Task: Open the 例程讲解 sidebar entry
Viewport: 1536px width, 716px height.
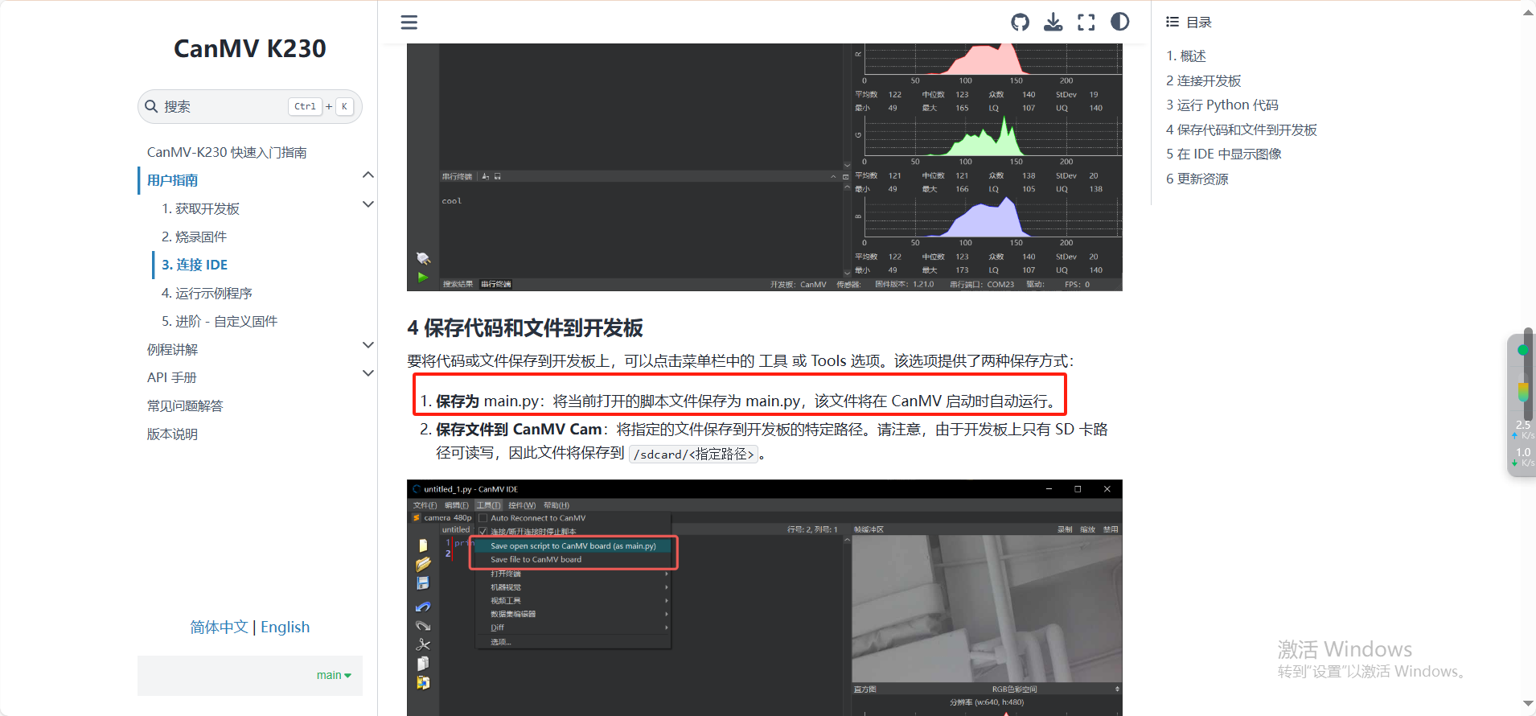Action: [172, 349]
